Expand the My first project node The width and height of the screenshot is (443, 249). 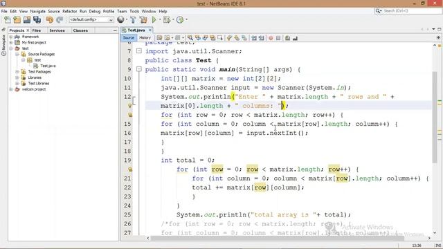tap(11, 43)
